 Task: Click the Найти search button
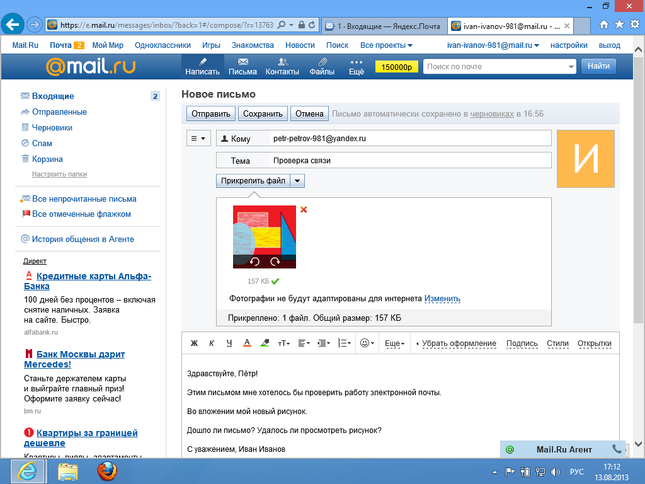click(x=598, y=66)
